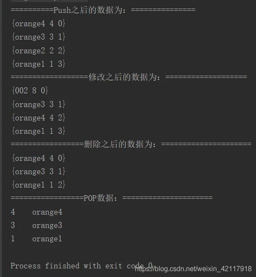Click the '3 orange3' POP result line
This screenshot has width=256, height=277.
tap(37, 225)
